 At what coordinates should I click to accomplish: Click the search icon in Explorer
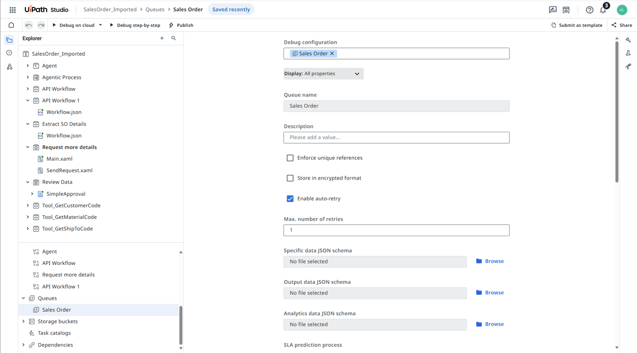pos(174,38)
